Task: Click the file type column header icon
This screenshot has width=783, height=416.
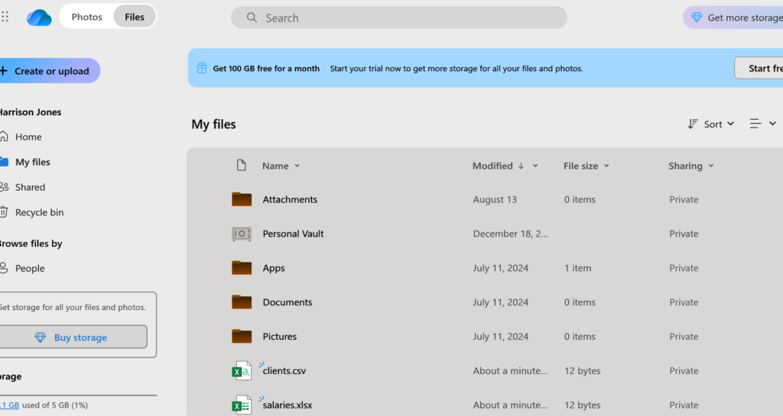Action: 242,166
